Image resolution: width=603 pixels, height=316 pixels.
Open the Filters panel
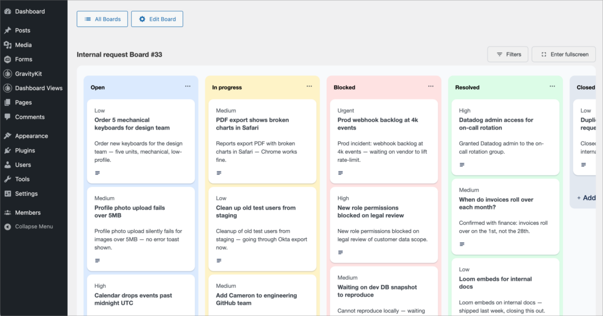tap(508, 54)
